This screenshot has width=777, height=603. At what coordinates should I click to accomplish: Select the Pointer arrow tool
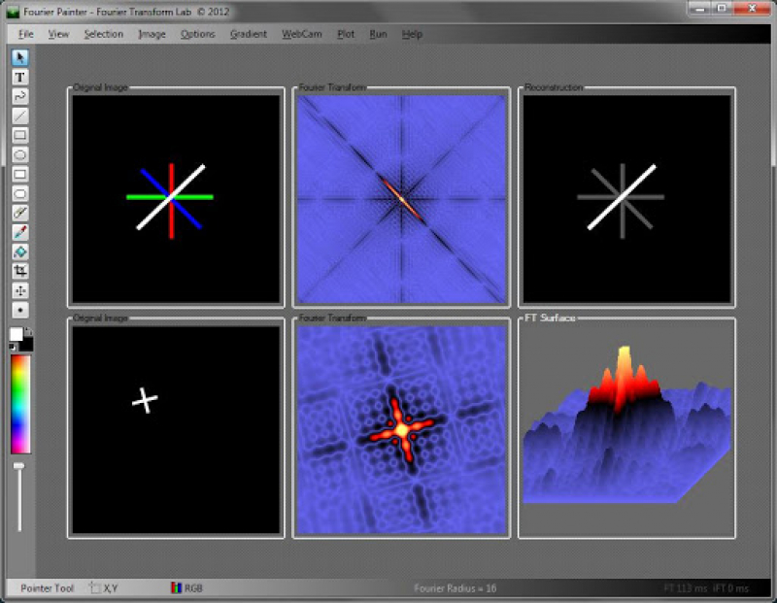19,57
